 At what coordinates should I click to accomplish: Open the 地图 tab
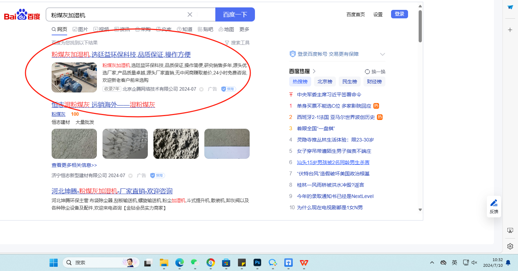click(226, 29)
